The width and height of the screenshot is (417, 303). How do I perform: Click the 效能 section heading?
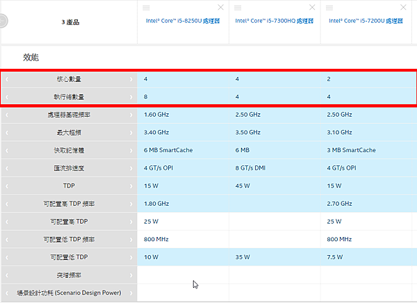(x=31, y=57)
